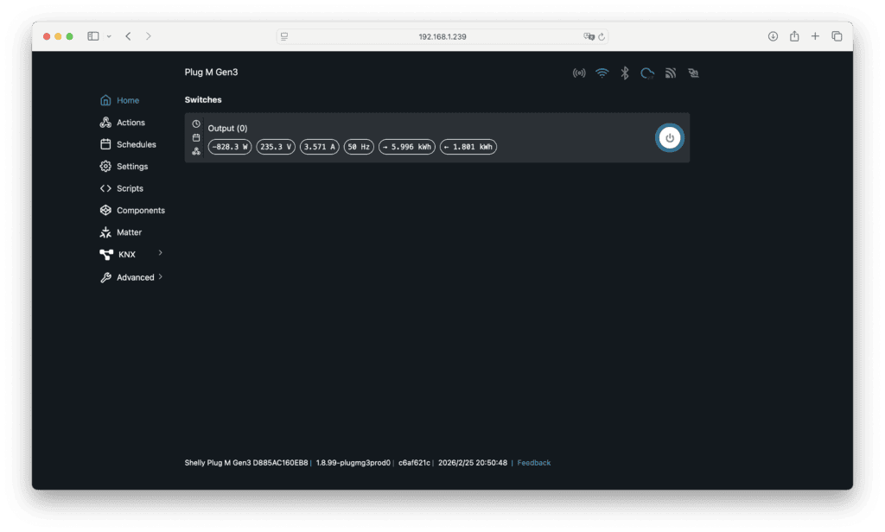
Task: Click the -828.3 W power reading badge
Action: [x=230, y=148]
